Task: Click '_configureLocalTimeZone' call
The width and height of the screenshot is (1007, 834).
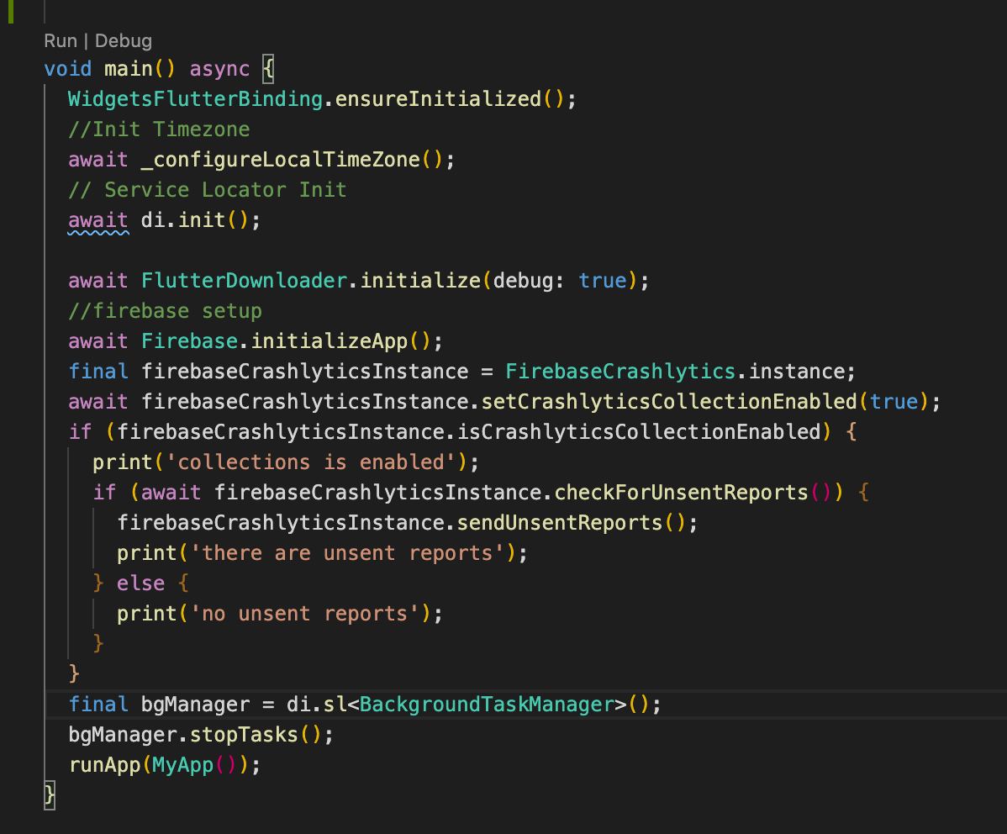Action: point(280,160)
